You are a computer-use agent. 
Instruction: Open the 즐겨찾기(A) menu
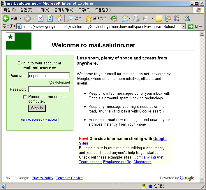64,10
